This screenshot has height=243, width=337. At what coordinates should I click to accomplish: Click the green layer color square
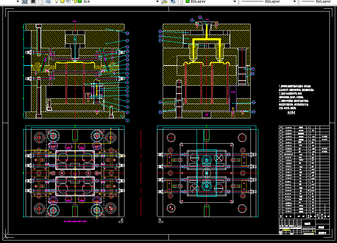(x=79, y=1)
